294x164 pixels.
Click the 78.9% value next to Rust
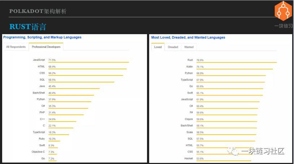coord(200,60)
